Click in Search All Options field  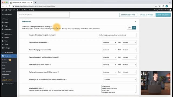point(44,15)
